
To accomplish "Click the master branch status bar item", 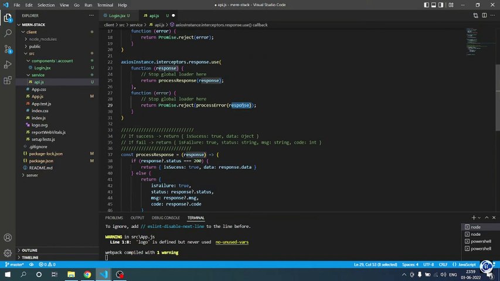I will (14, 265).
